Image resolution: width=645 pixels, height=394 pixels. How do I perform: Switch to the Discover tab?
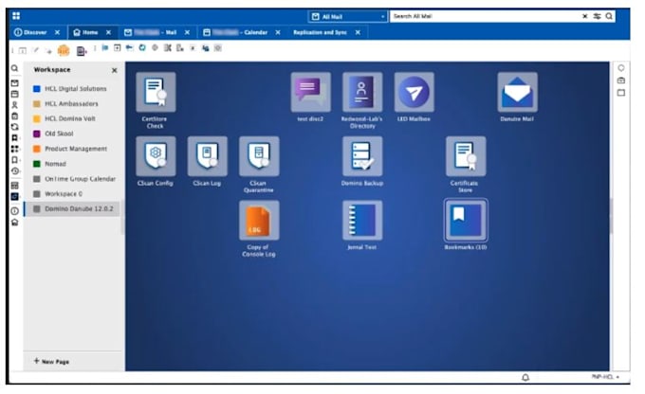click(x=31, y=32)
